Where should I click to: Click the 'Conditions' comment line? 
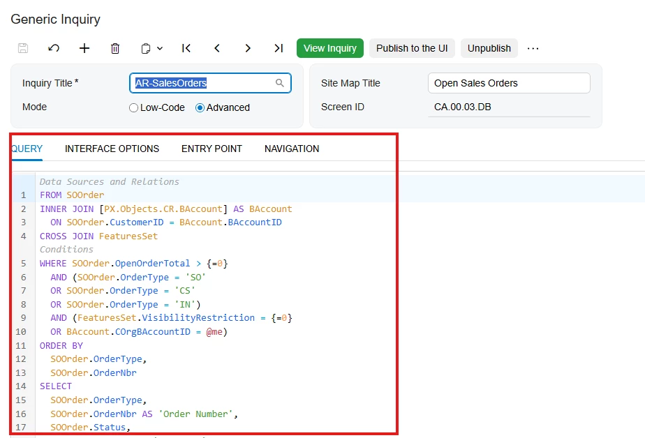[x=66, y=250]
